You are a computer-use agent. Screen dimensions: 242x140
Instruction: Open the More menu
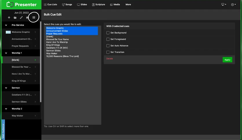128,4
